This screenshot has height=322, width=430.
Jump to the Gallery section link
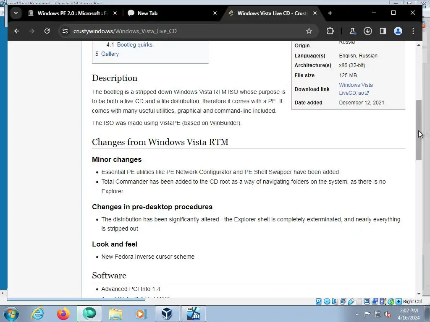click(x=110, y=54)
